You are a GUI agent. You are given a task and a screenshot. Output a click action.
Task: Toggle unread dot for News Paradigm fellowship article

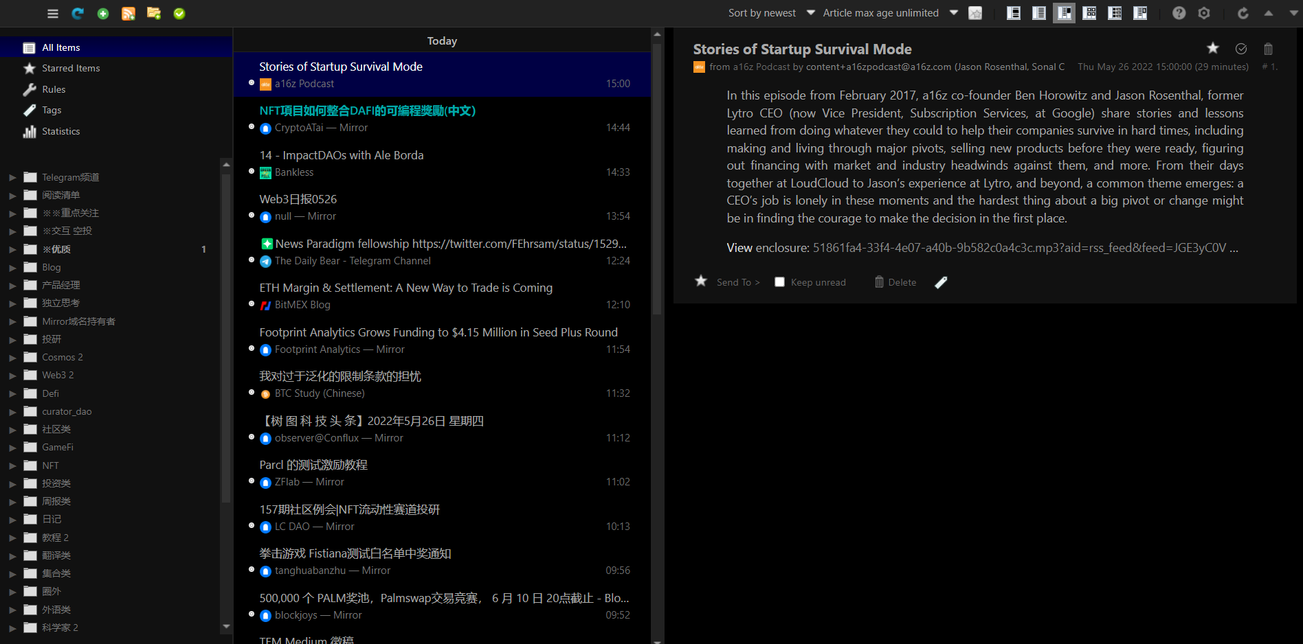pyautogui.click(x=252, y=260)
